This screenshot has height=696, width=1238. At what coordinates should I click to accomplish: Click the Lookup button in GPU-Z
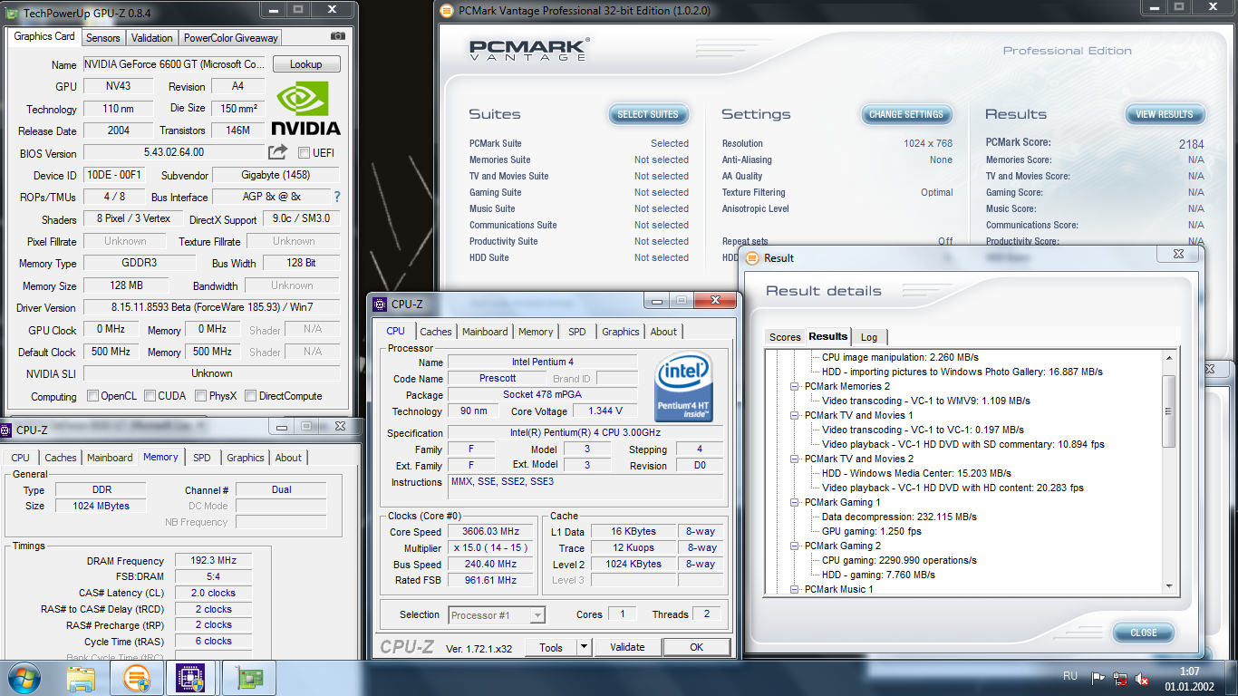click(305, 64)
